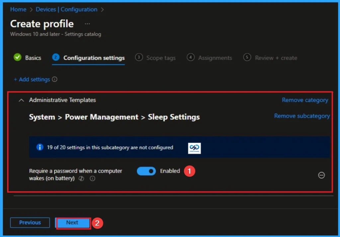Click the step 5 circle for Review + create

[x=247, y=58]
